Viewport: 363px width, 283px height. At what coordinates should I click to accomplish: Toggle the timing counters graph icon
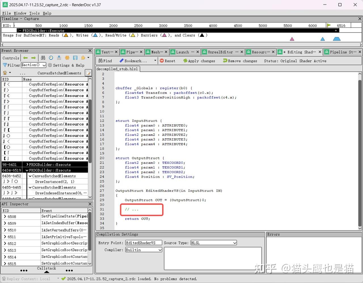[x=59, y=58]
